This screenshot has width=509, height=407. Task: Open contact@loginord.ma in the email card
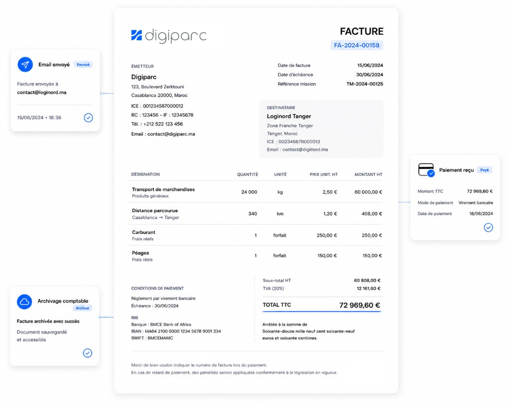click(x=42, y=92)
